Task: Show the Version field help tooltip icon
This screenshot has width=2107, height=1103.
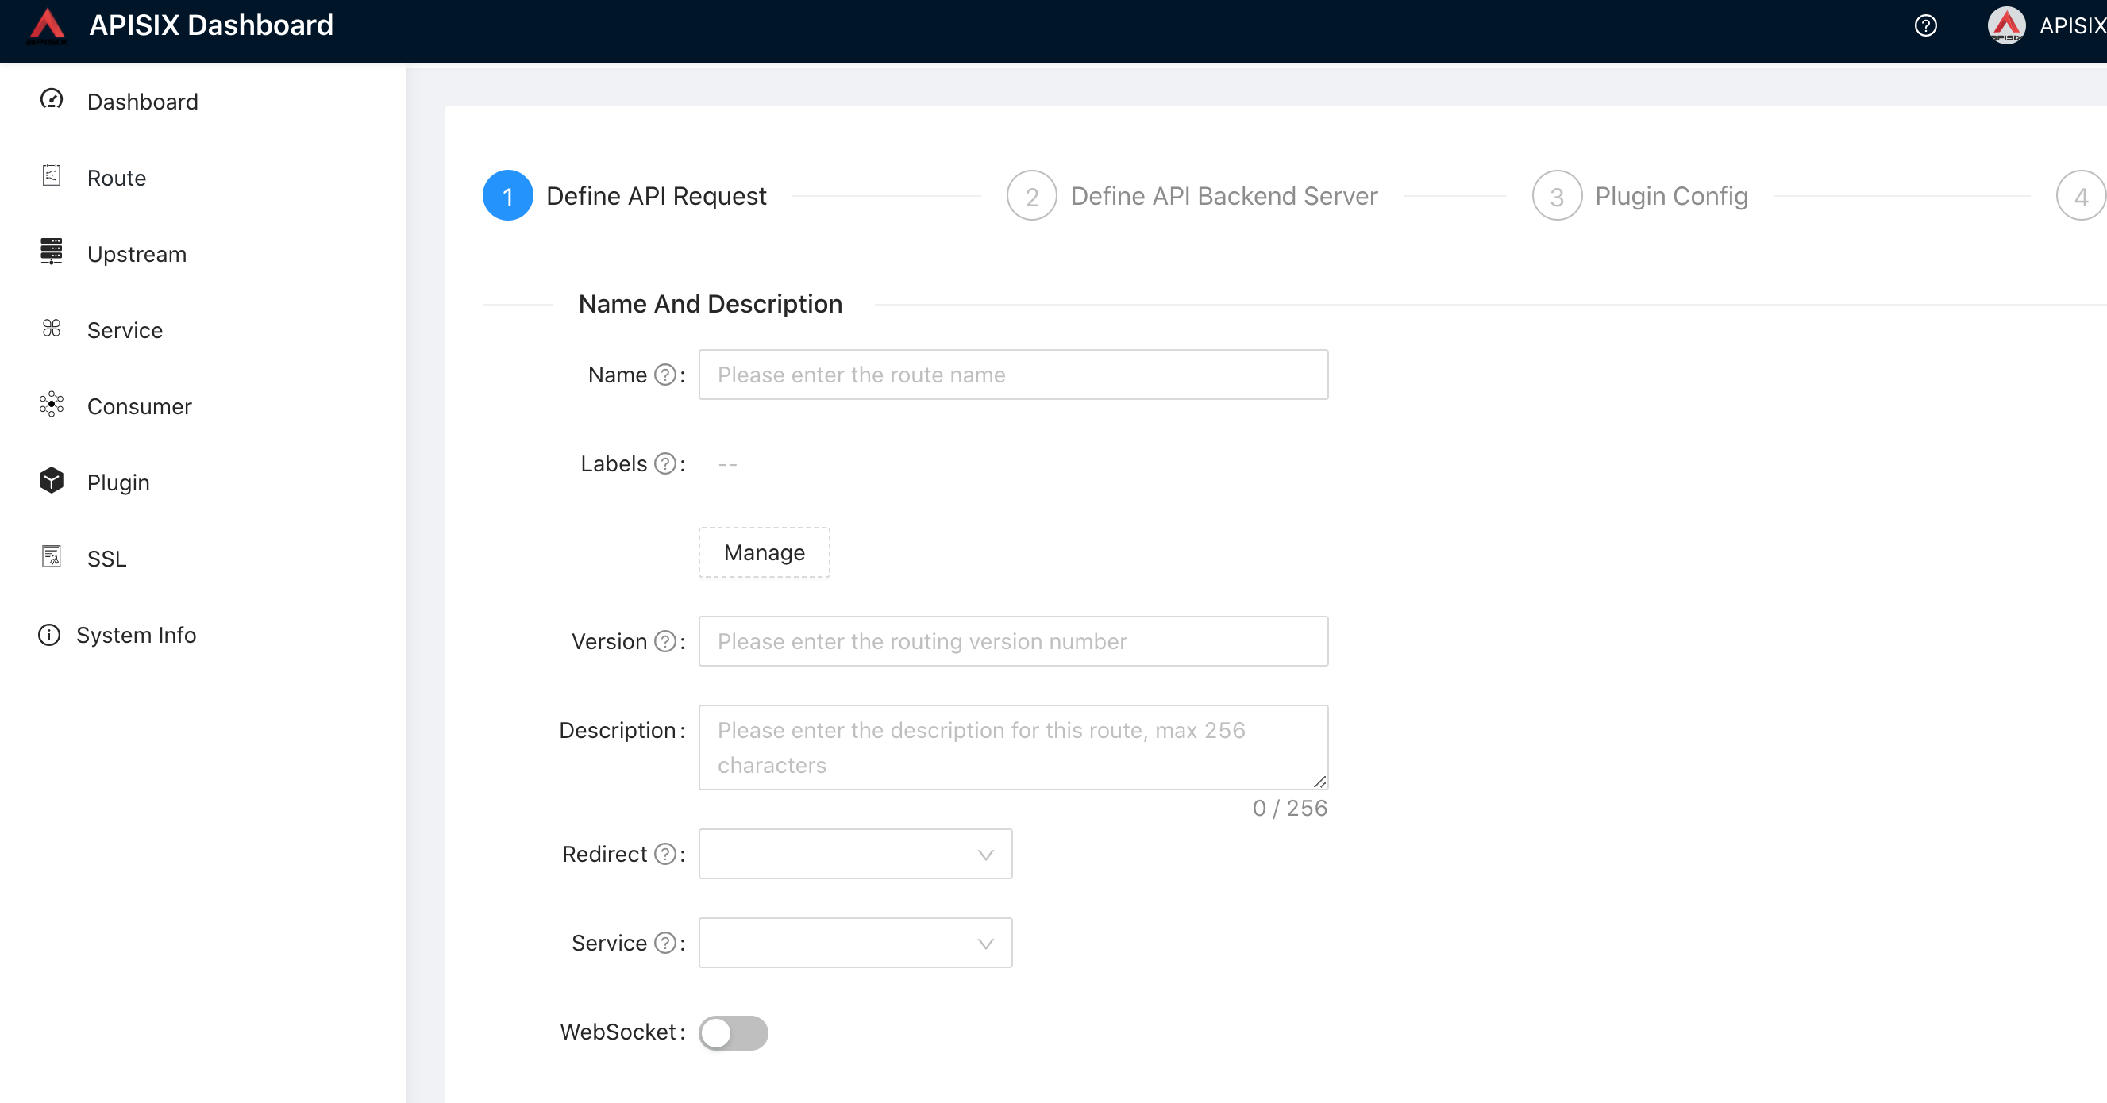Action: tap(666, 642)
